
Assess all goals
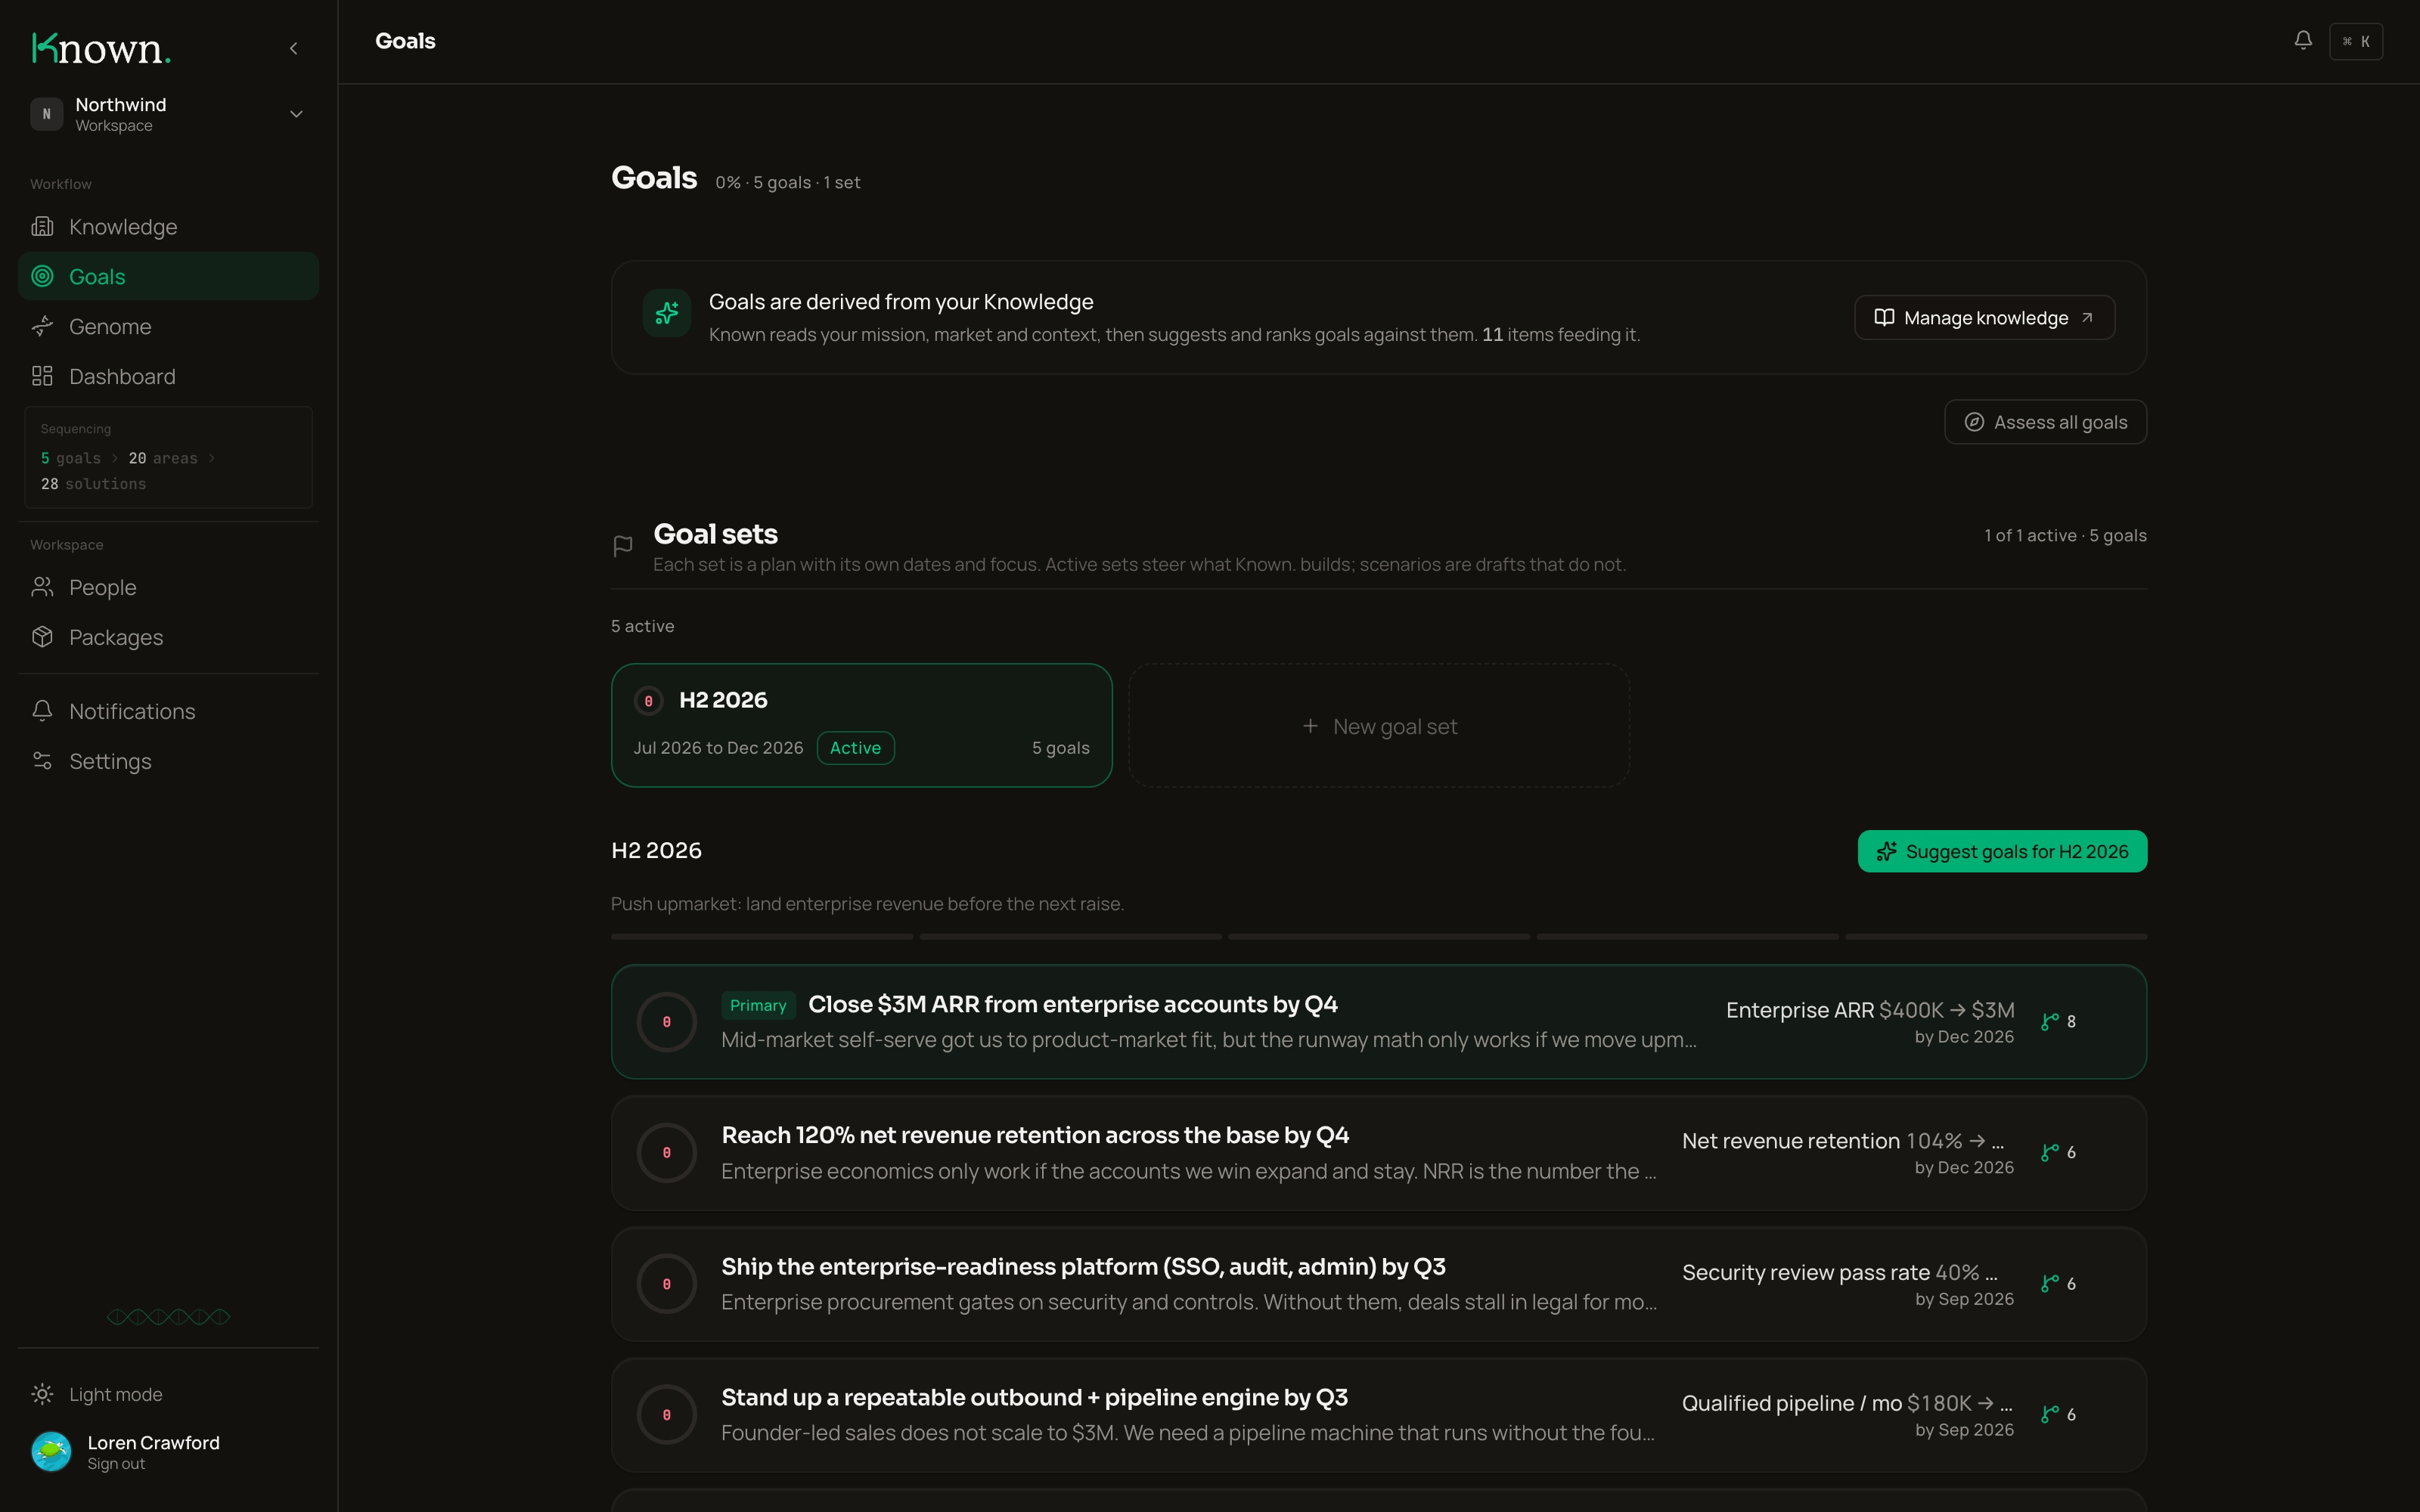coord(2045,422)
